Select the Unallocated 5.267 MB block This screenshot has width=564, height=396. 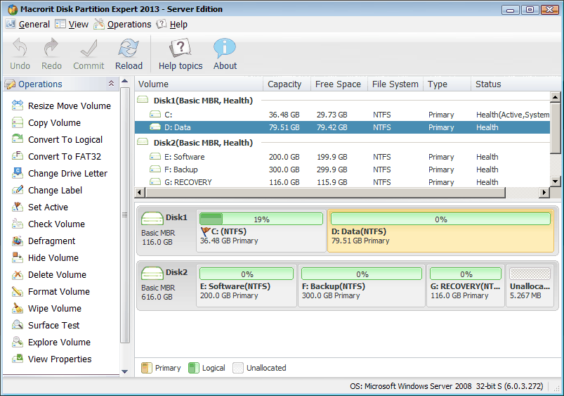[x=530, y=286]
